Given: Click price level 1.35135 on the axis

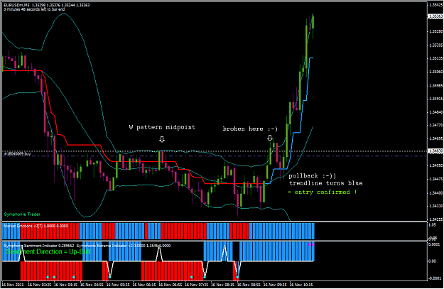Looking at the screenshot, I should 435,58.
